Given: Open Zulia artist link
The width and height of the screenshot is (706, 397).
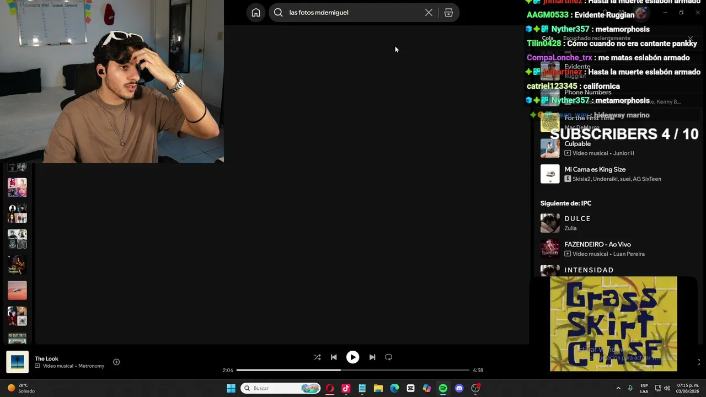Looking at the screenshot, I should [570, 228].
